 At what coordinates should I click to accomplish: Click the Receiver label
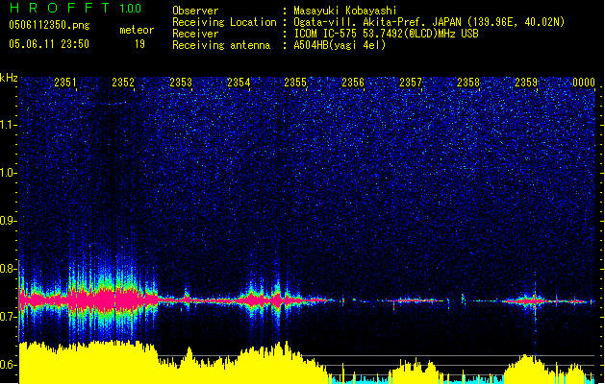[x=195, y=34]
